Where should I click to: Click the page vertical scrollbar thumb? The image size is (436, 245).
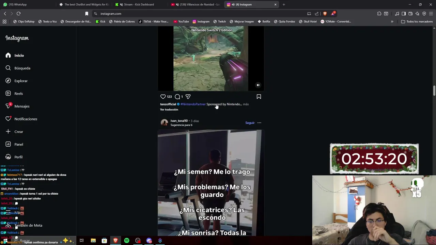pos(434,91)
